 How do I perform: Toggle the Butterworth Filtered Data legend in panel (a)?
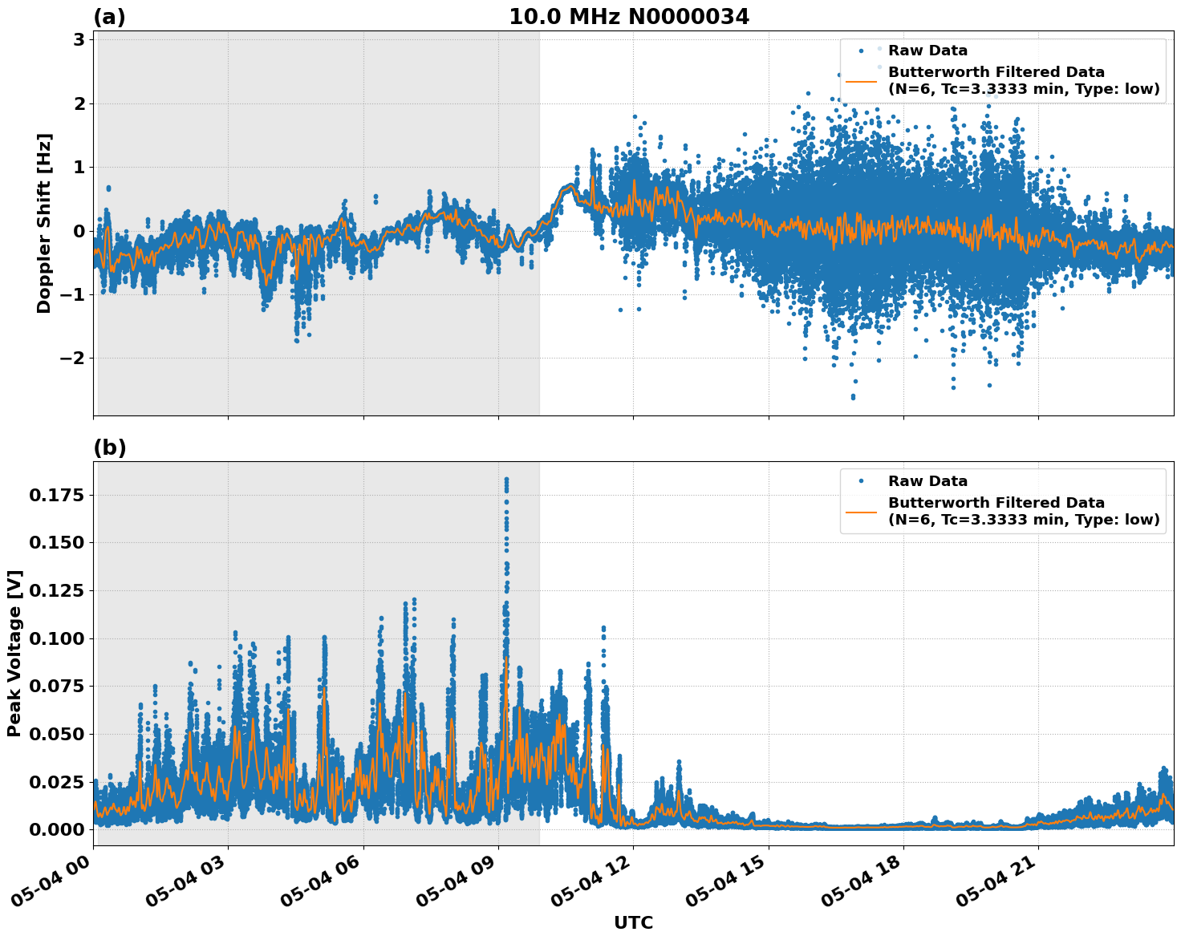tap(995, 71)
